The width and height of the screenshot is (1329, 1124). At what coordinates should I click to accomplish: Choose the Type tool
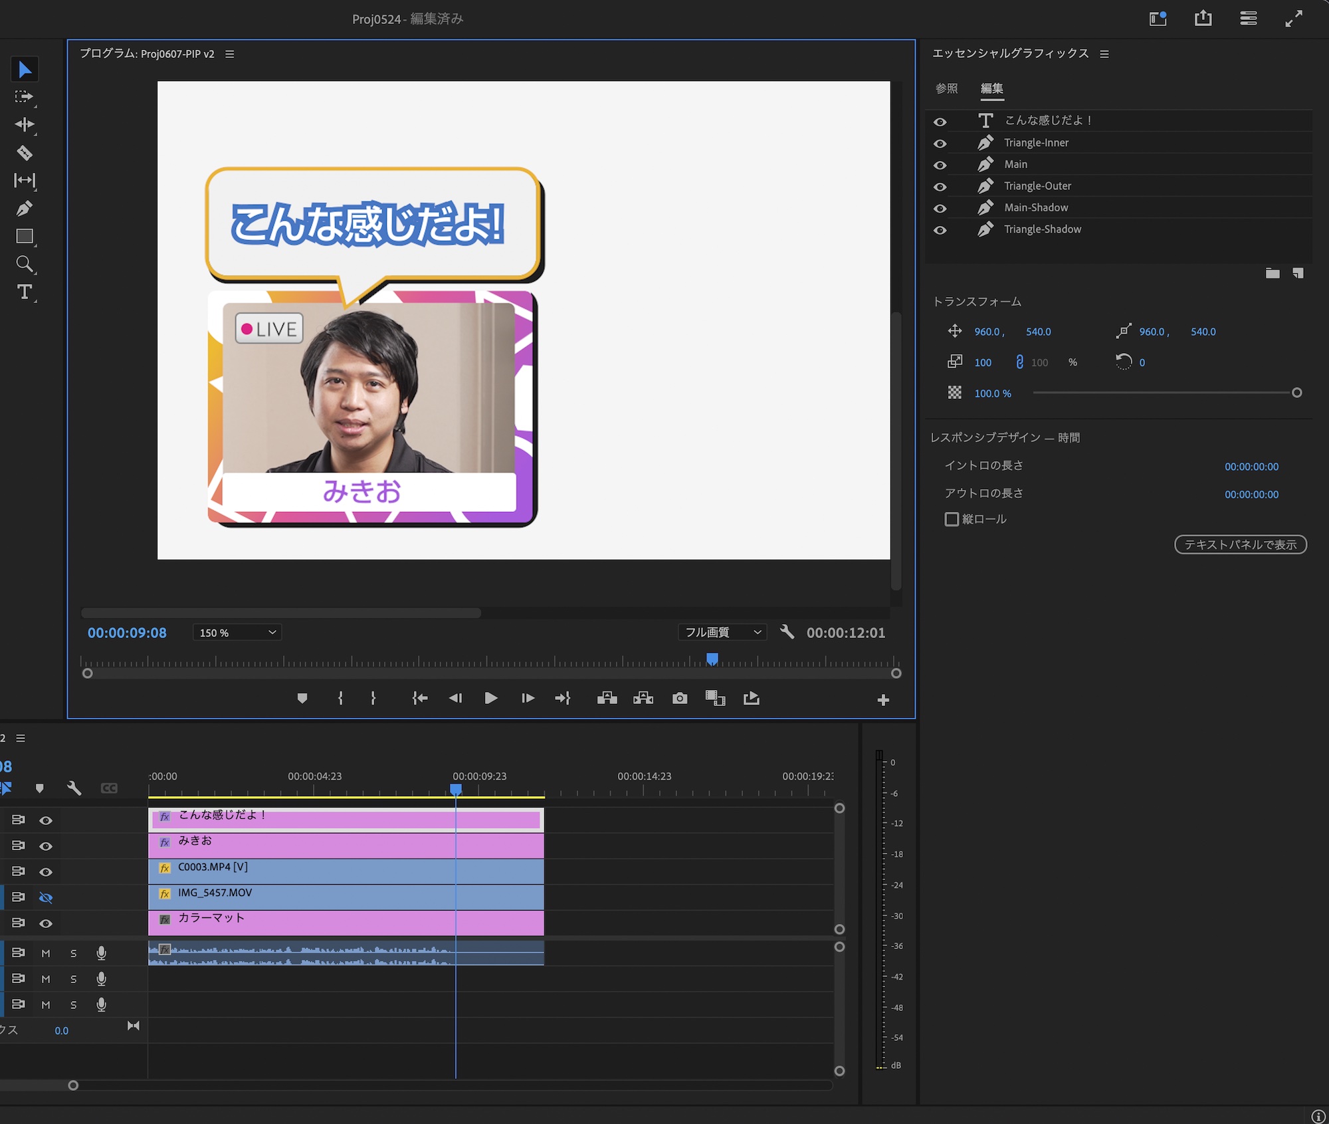click(x=24, y=292)
